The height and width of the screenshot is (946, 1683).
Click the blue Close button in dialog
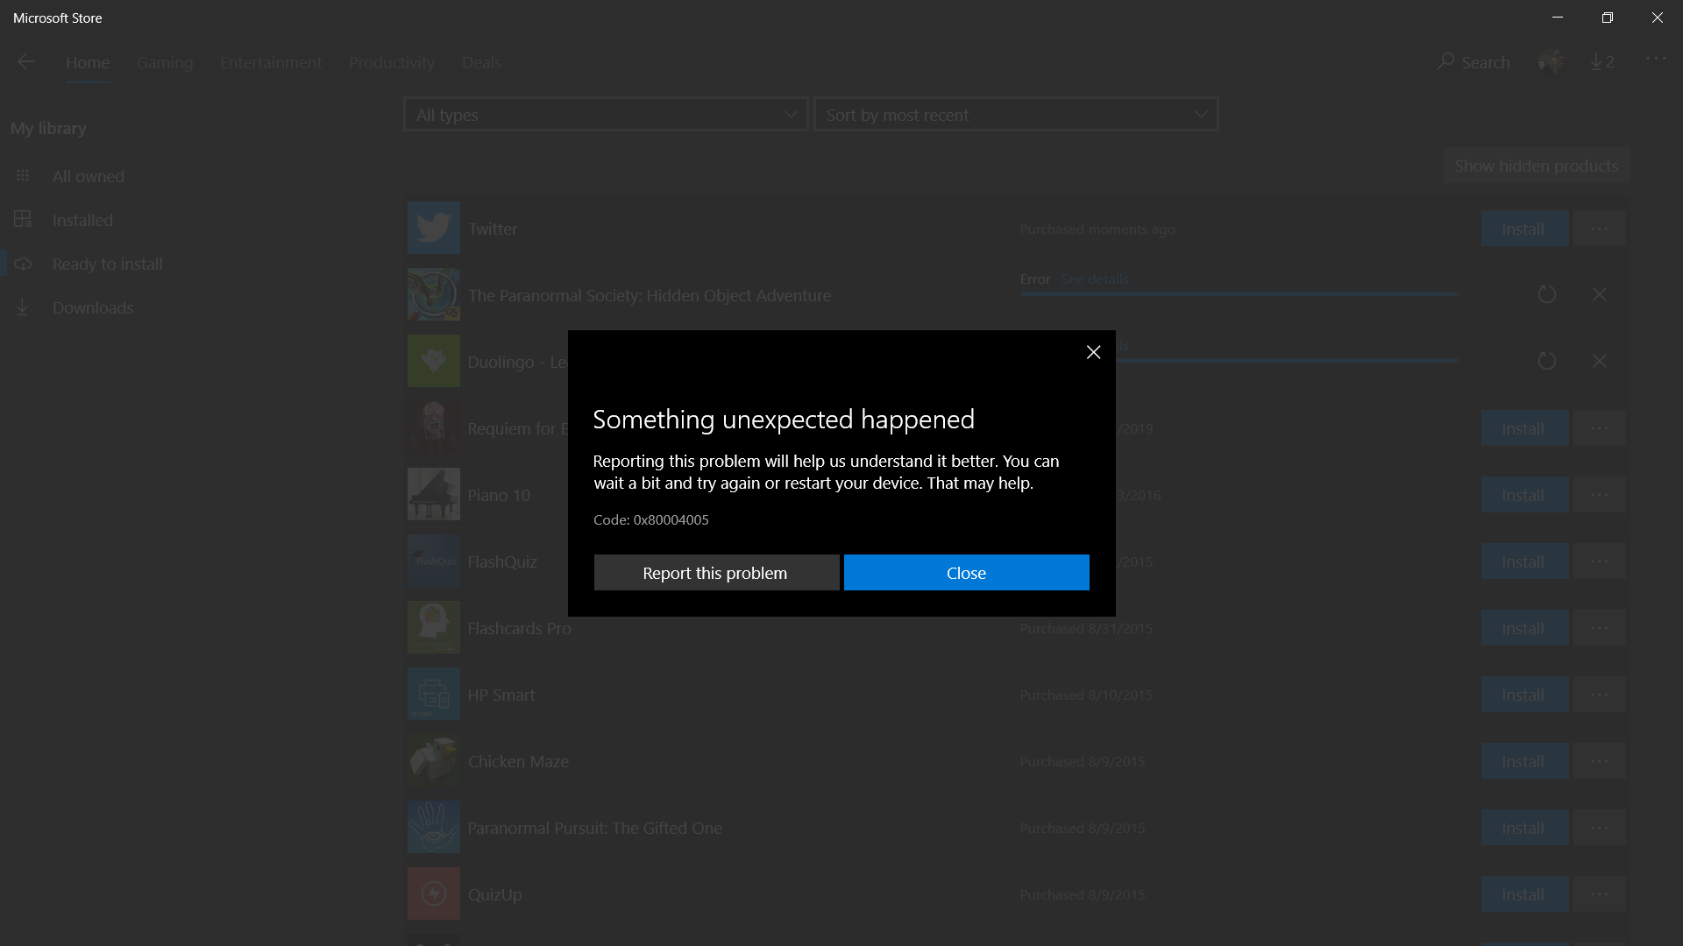coord(966,573)
